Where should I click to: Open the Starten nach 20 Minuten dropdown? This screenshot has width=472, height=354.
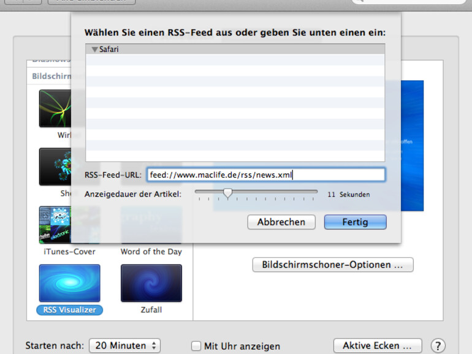click(124, 345)
